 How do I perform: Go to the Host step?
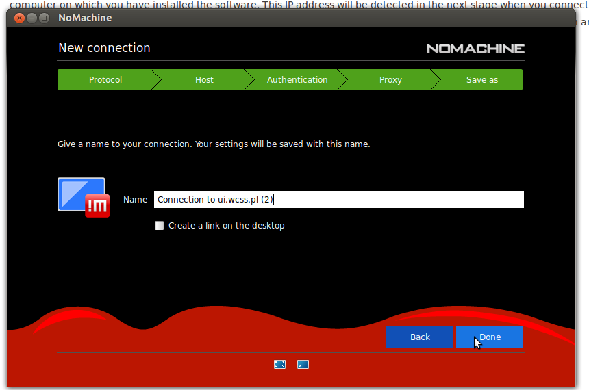click(204, 80)
